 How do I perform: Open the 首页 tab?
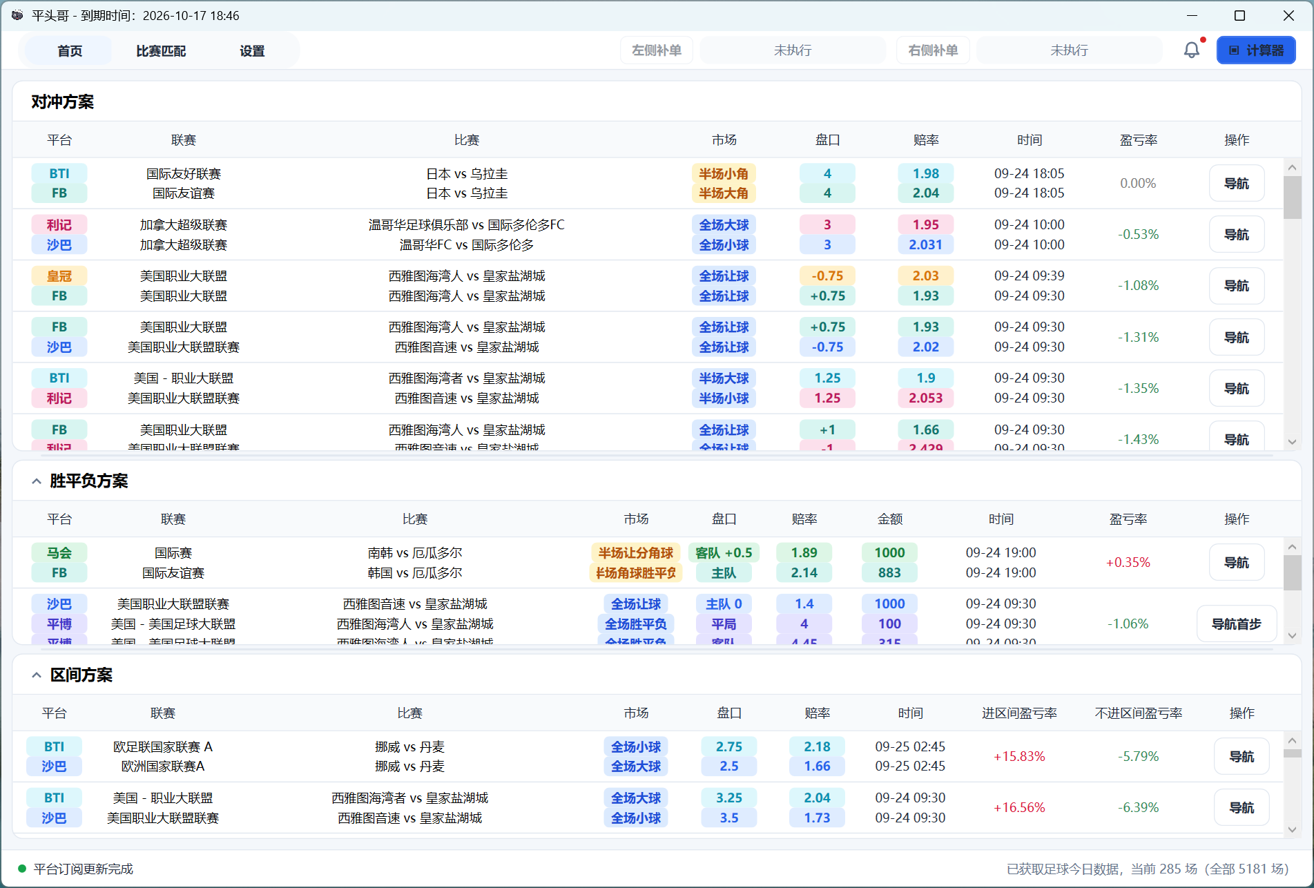click(x=69, y=50)
